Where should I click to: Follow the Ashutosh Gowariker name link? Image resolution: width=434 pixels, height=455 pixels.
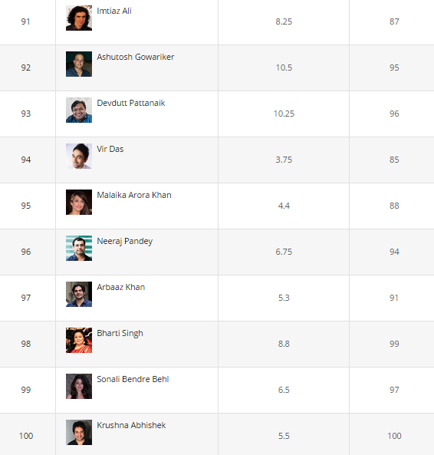136,57
